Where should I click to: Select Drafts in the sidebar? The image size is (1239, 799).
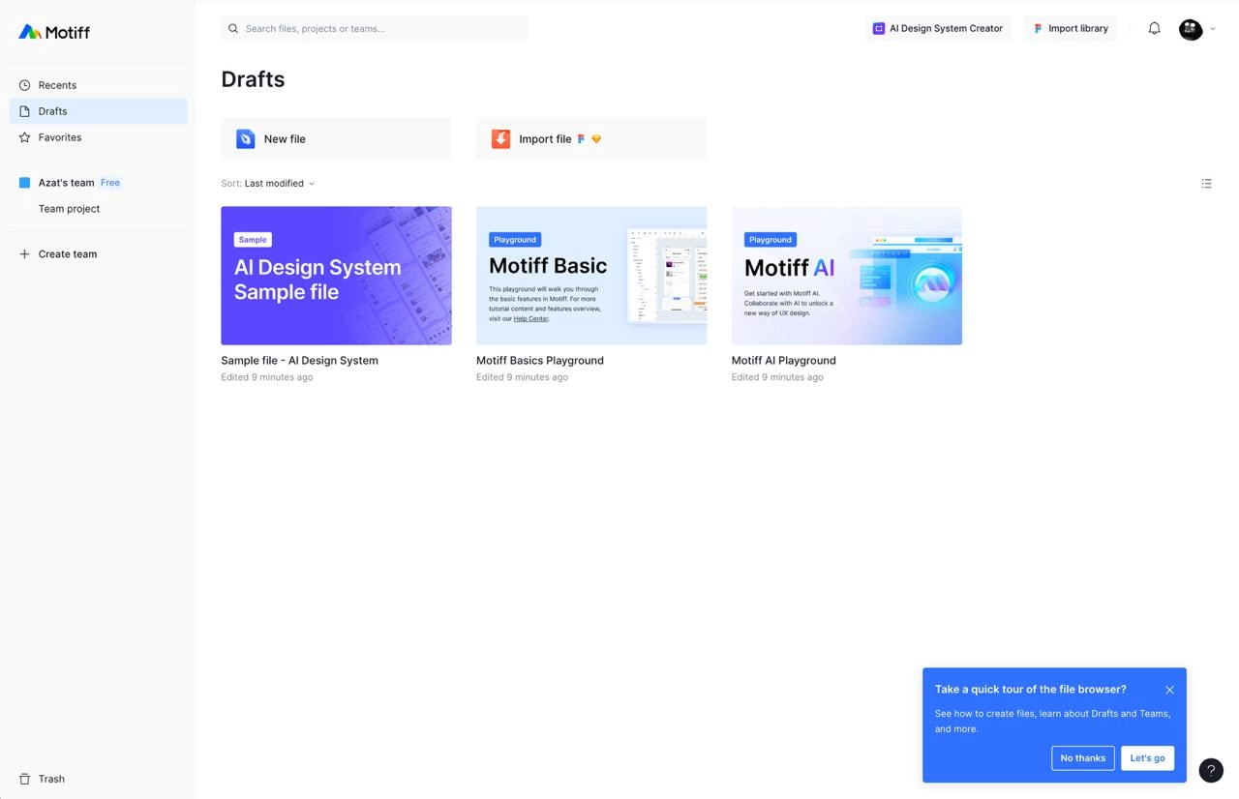(x=99, y=111)
